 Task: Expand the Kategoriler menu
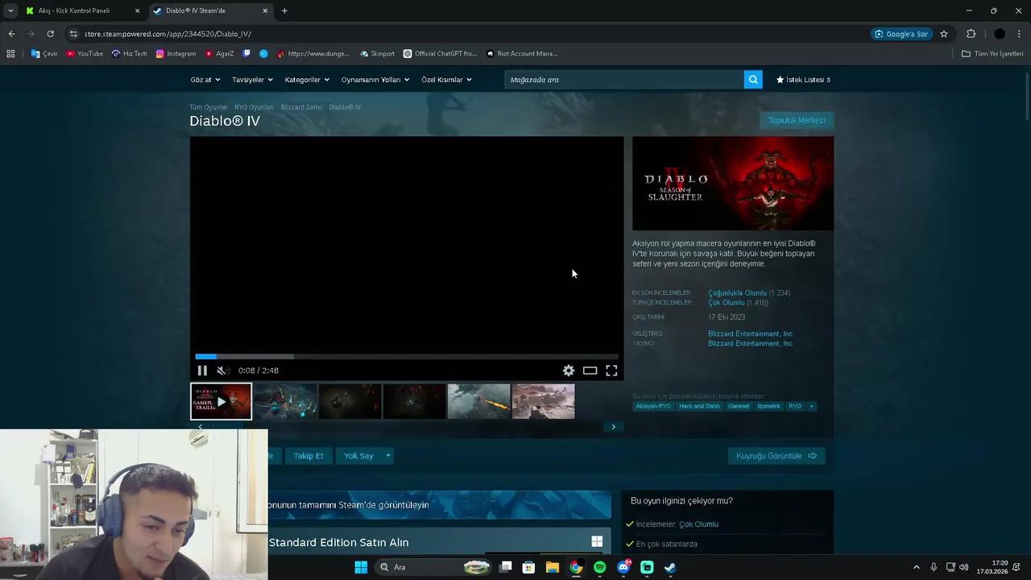tap(307, 80)
